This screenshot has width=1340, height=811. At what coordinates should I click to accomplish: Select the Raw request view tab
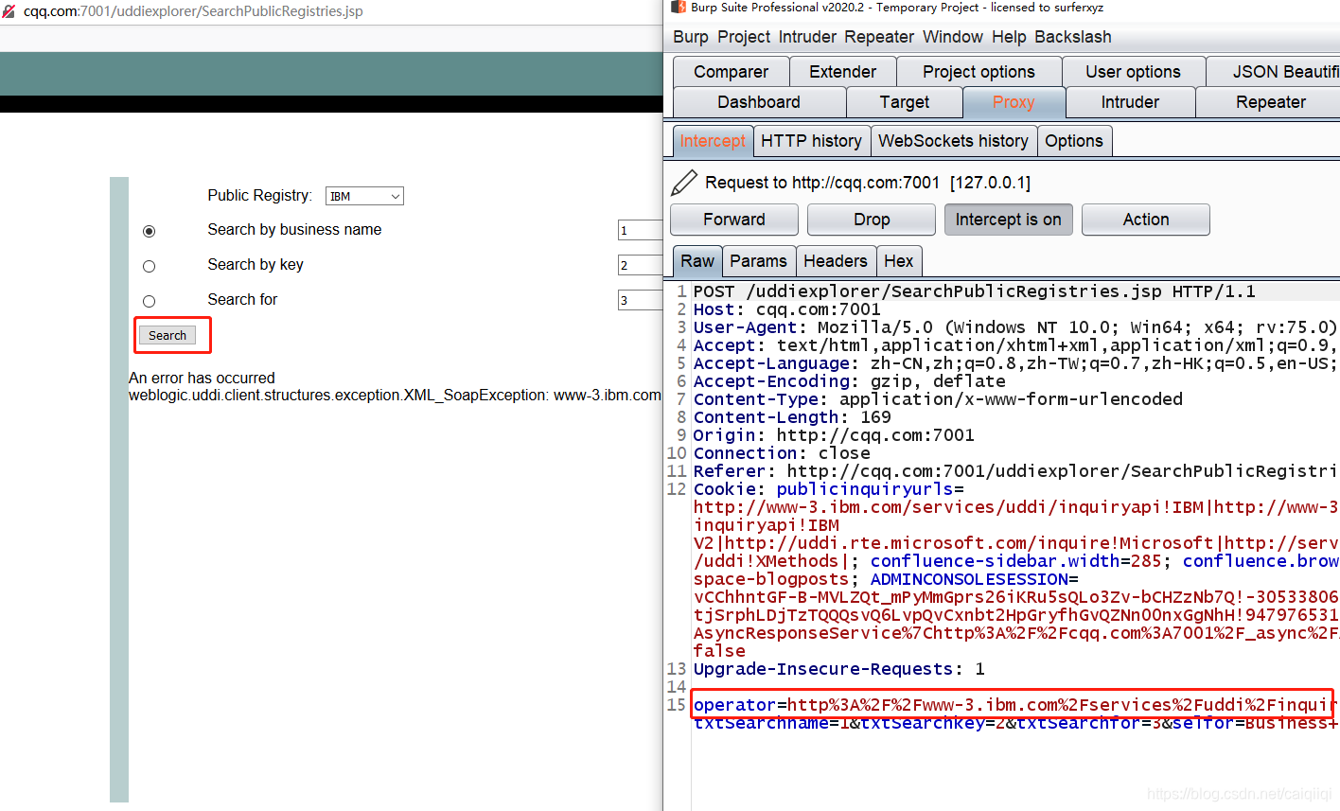(697, 261)
